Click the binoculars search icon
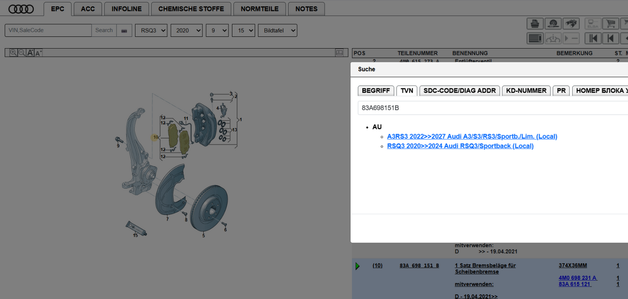Image resolution: width=628 pixels, height=299 pixels. (571, 24)
